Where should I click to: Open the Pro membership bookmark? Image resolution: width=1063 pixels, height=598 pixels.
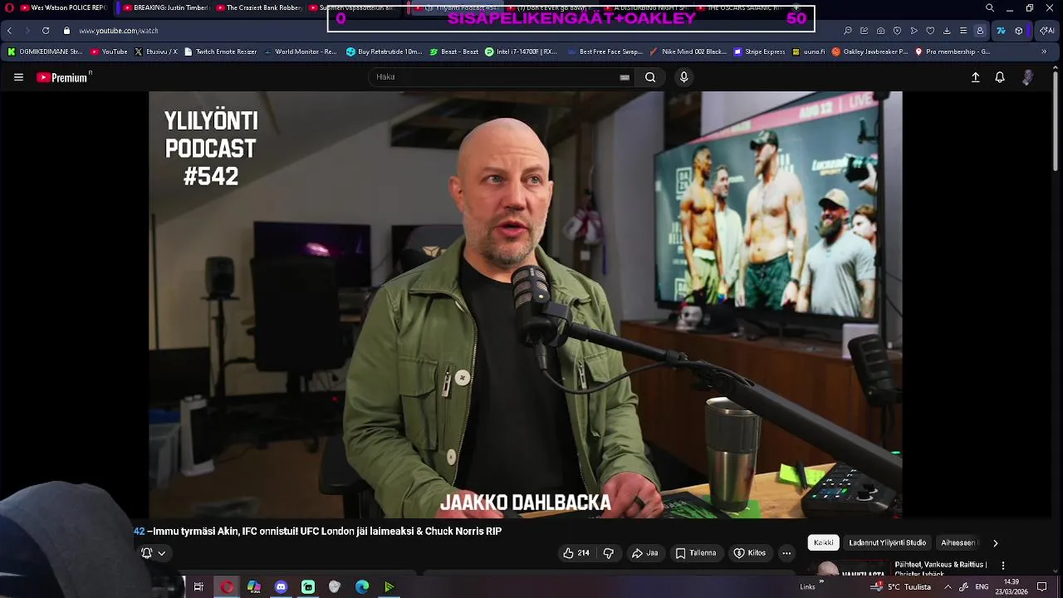point(952,51)
